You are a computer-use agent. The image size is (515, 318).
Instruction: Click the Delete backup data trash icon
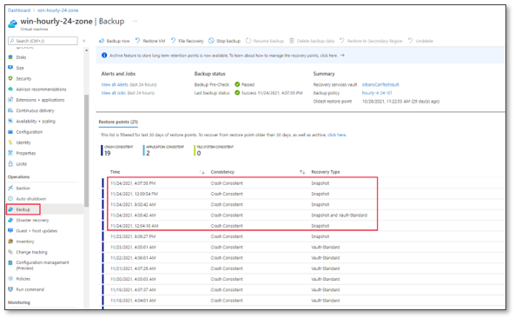coord(292,41)
